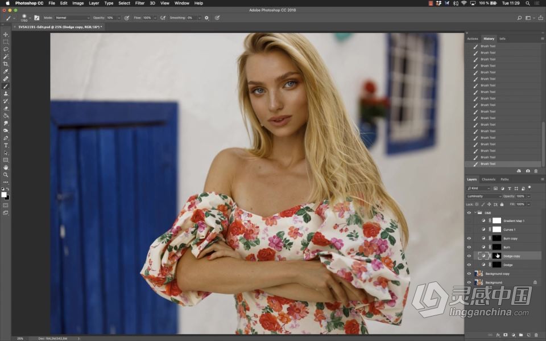Open the Image menu

coord(78,3)
